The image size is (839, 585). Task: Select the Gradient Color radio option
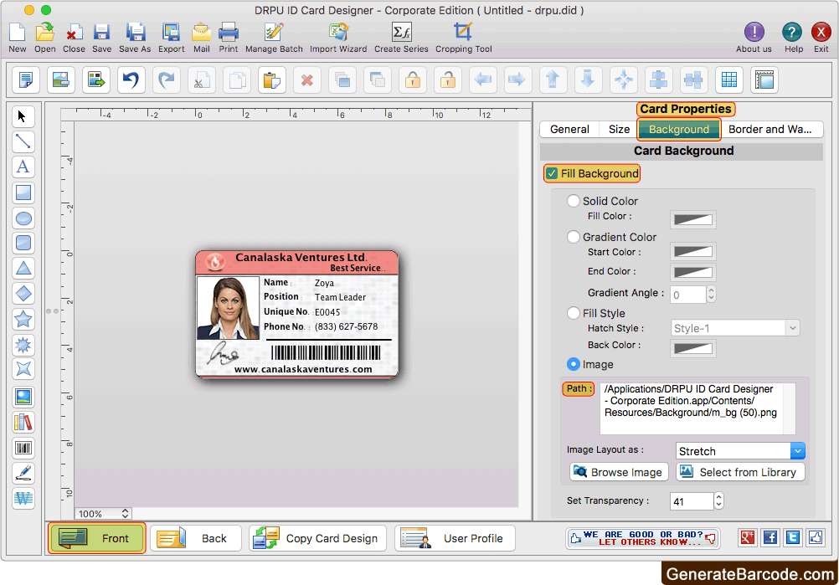pos(573,237)
